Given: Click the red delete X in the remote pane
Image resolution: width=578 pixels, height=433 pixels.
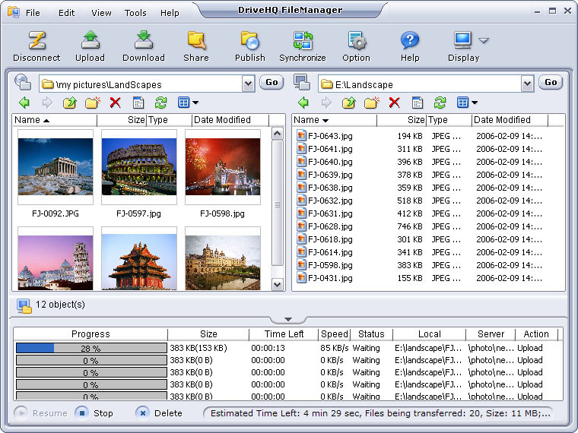Looking at the screenshot, I should pos(115,103).
